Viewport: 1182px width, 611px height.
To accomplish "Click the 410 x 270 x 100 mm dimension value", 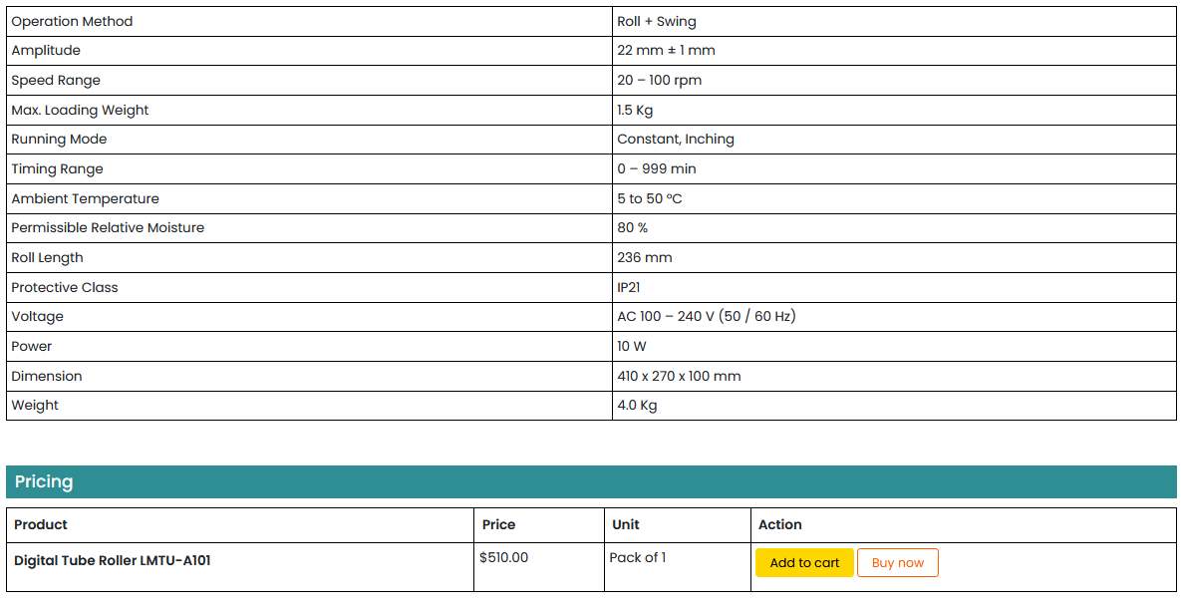I will coord(679,376).
